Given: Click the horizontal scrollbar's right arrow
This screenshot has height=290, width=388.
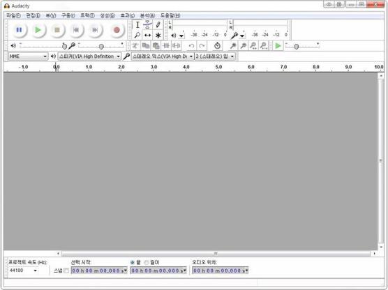Looking at the screenshot, I should 374,254.
